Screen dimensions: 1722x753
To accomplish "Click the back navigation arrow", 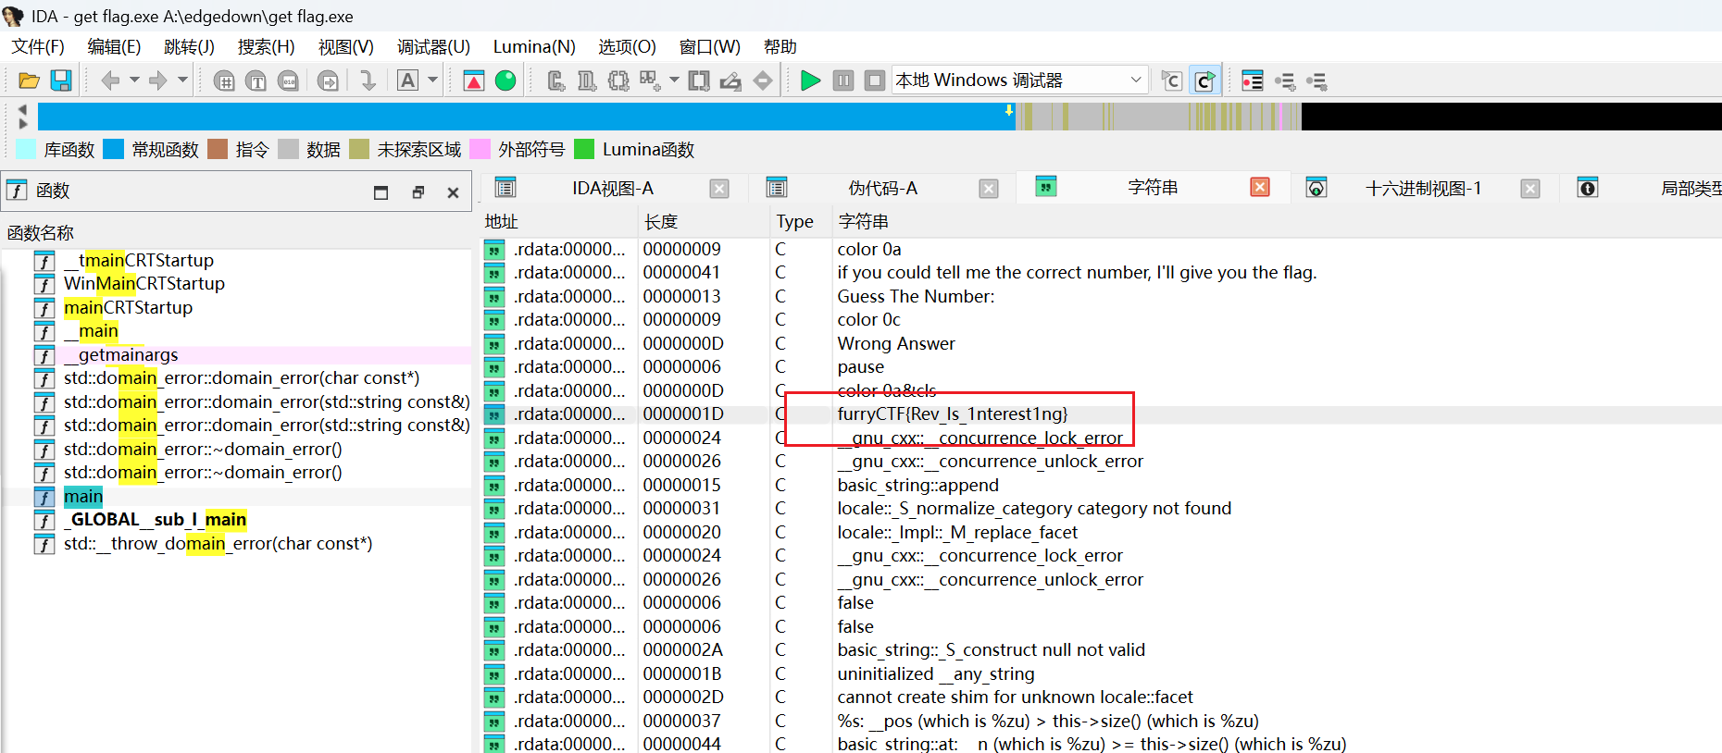I will [110, 81].
